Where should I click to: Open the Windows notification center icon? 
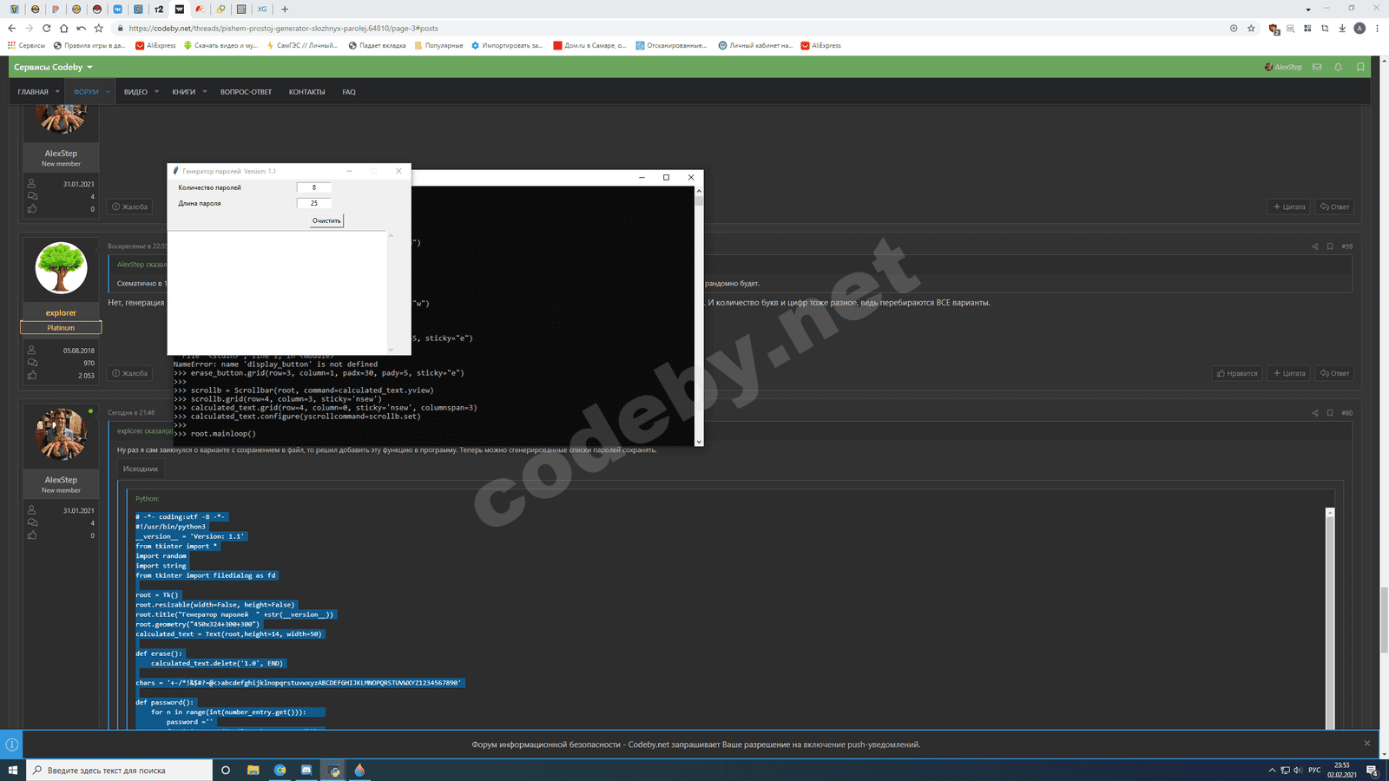tap(1372, 770)
